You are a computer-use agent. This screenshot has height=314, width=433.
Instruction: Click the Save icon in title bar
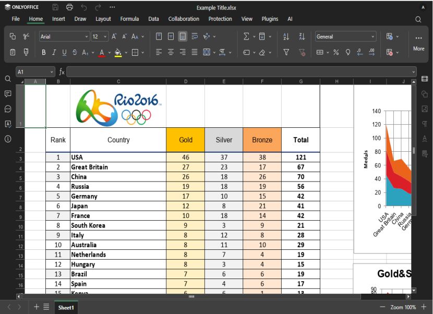click(x=55, y=7)
